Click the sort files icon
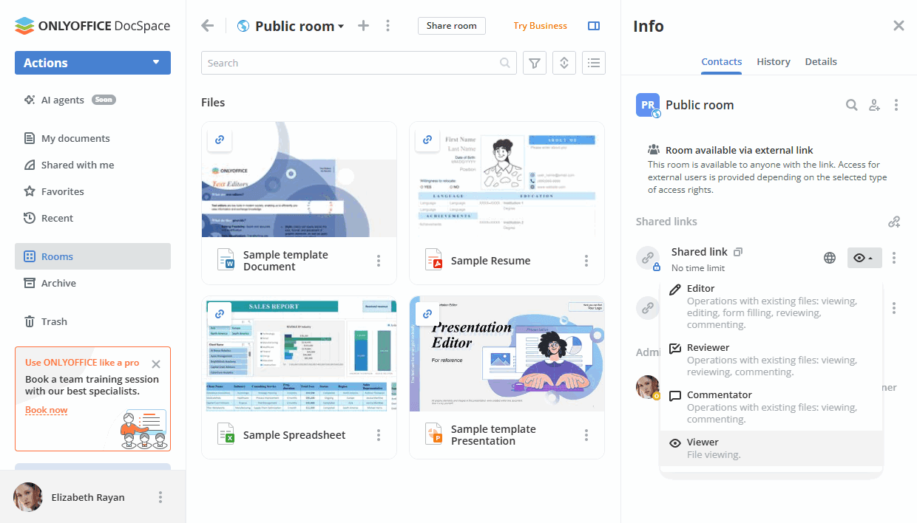 point(564,63)
